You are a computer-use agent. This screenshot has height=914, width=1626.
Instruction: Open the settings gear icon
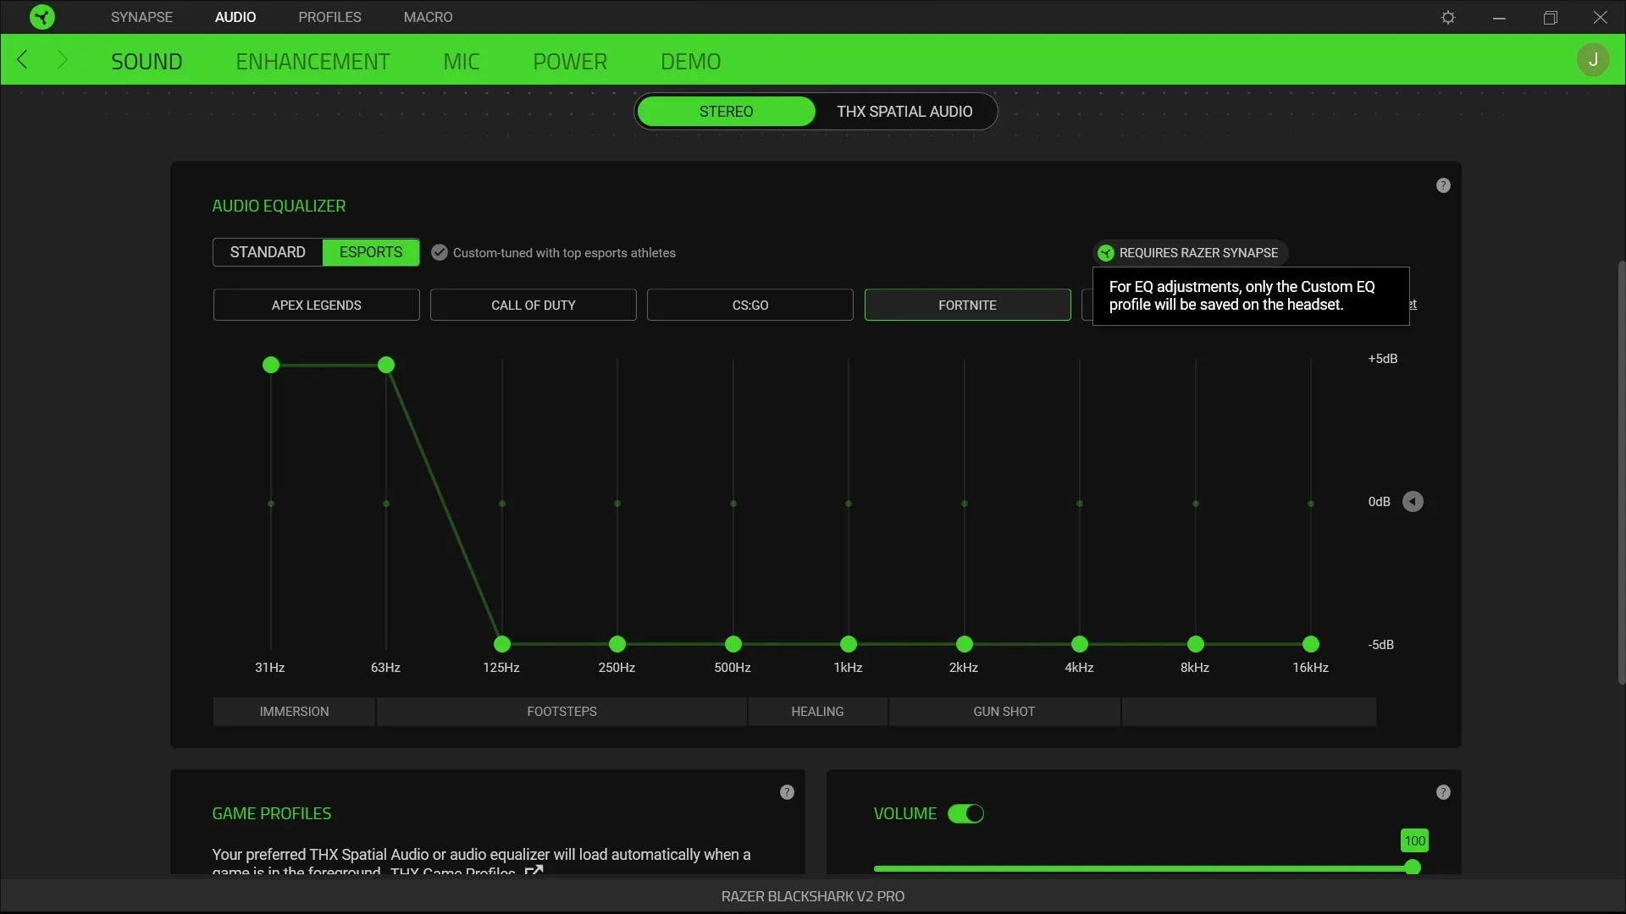(x=1448, y=17)
